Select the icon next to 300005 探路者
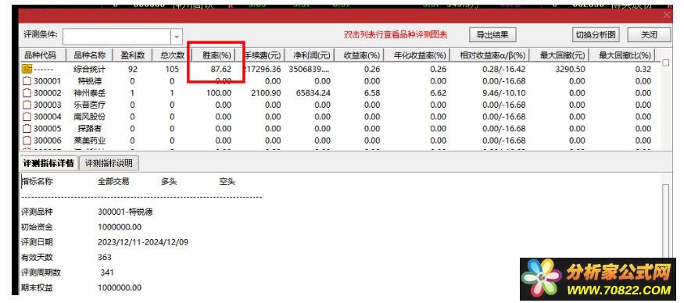This screenshot has height=303, width=684. pyautogui.click(x=27, y=129)
